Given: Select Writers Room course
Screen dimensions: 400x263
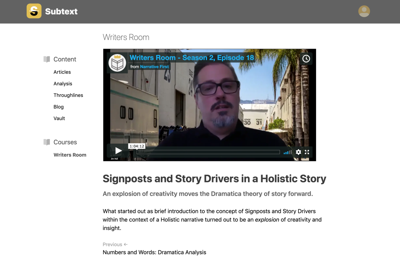Looking at the screenshot, I should (70, 155).
